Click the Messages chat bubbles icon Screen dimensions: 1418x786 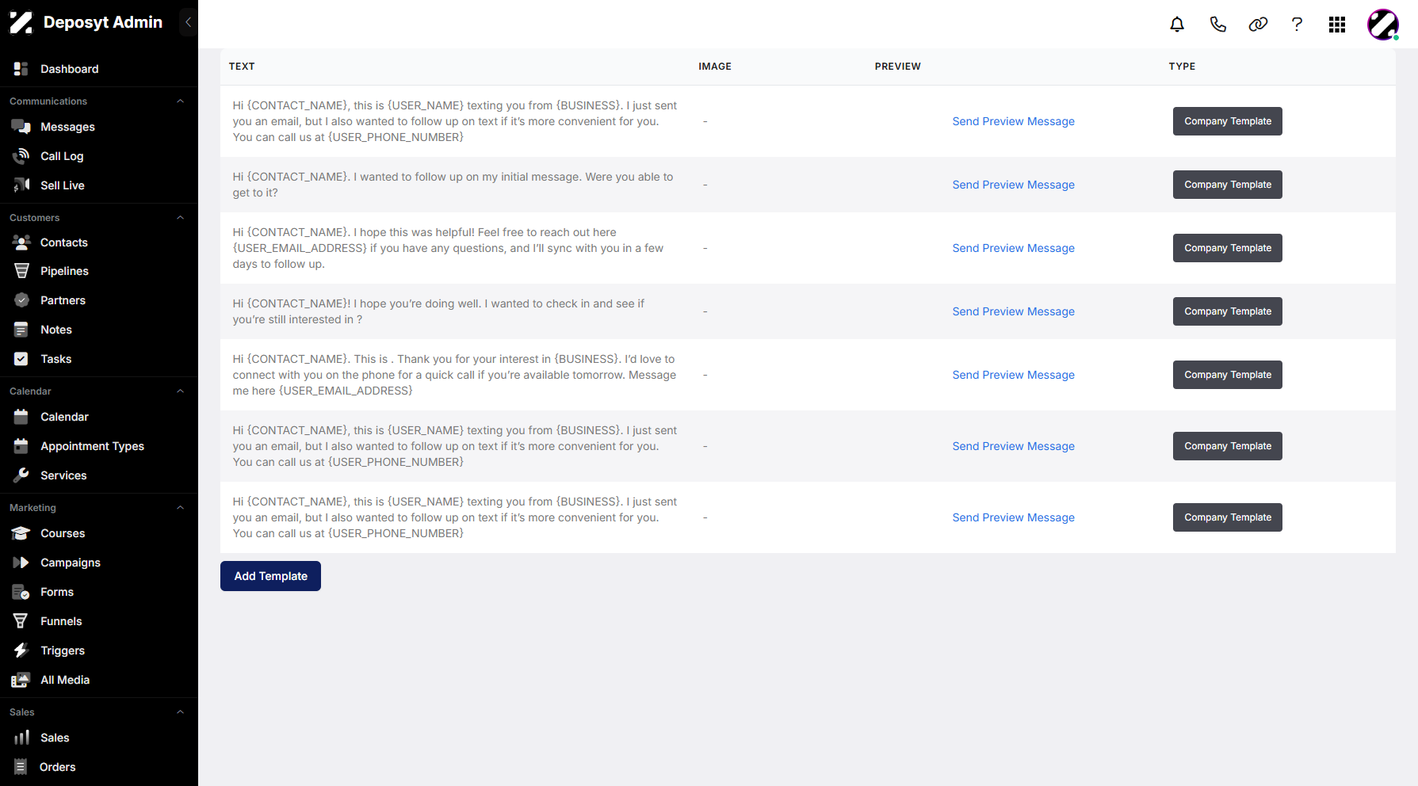(x=21, y=127)
